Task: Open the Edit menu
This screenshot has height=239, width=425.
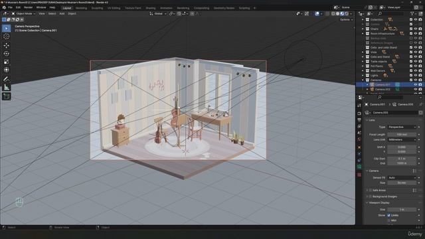Action: (x=18, y=7)
